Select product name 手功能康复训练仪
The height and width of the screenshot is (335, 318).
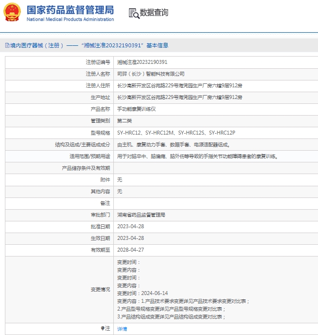136,109
